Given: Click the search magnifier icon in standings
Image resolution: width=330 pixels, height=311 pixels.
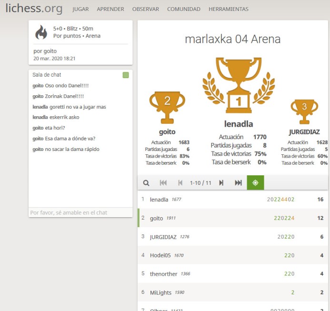Looking at the screenshot, I should [x=146, y=183].
